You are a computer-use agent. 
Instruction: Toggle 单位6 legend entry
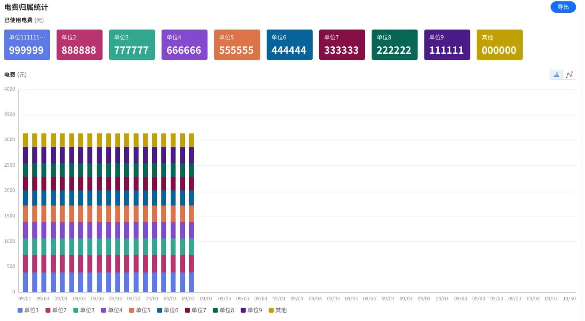168,310
